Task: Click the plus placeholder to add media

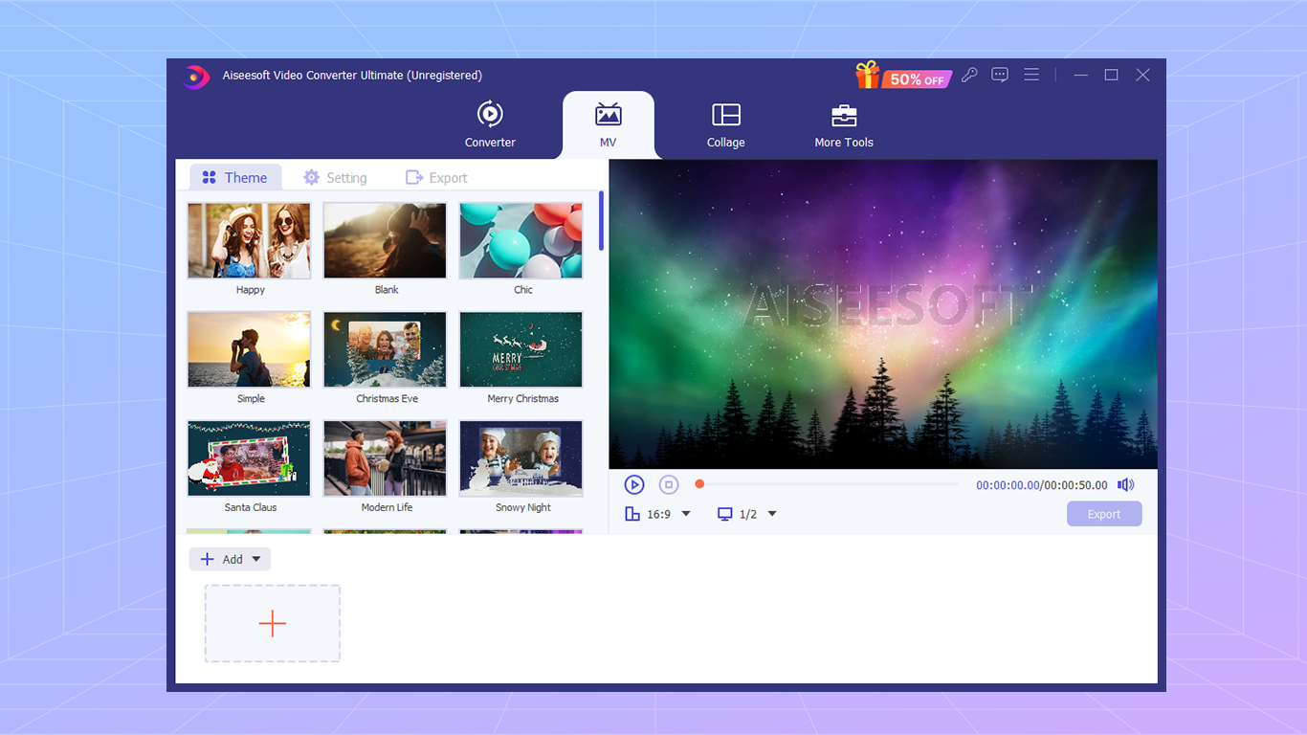Action: 272,622
